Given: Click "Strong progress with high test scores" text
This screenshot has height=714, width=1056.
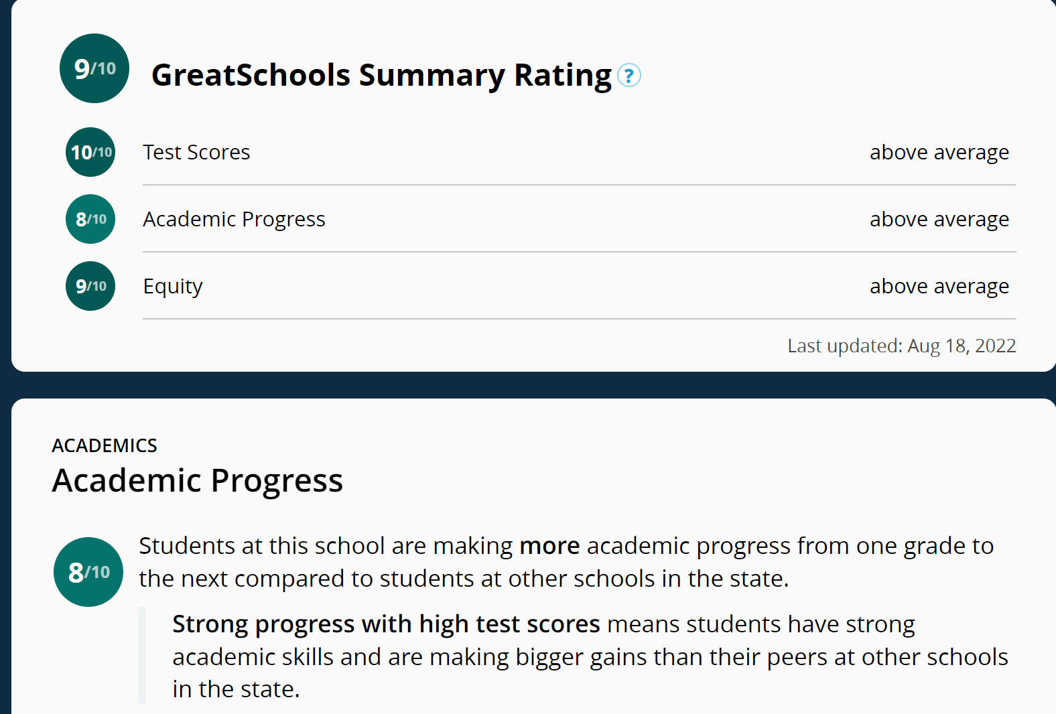Looking at the screenshot, I should [x=386, y=624].
